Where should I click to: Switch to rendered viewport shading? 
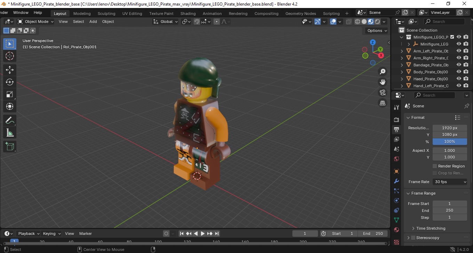coord(377,22)
